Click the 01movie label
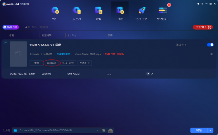Viewport: 218px width, 135px height. 35,54
